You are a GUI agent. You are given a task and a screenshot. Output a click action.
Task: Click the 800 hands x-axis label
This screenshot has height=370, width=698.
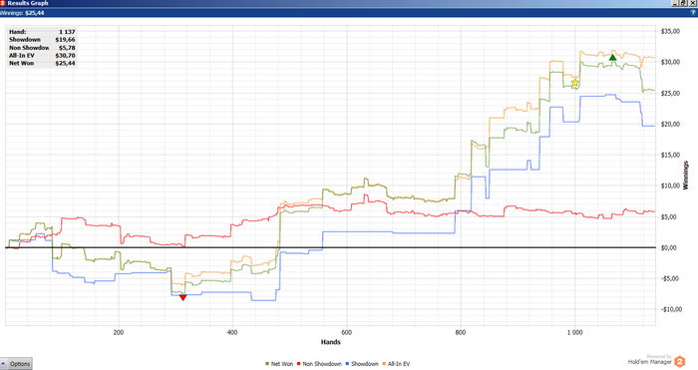coord(461,332)
